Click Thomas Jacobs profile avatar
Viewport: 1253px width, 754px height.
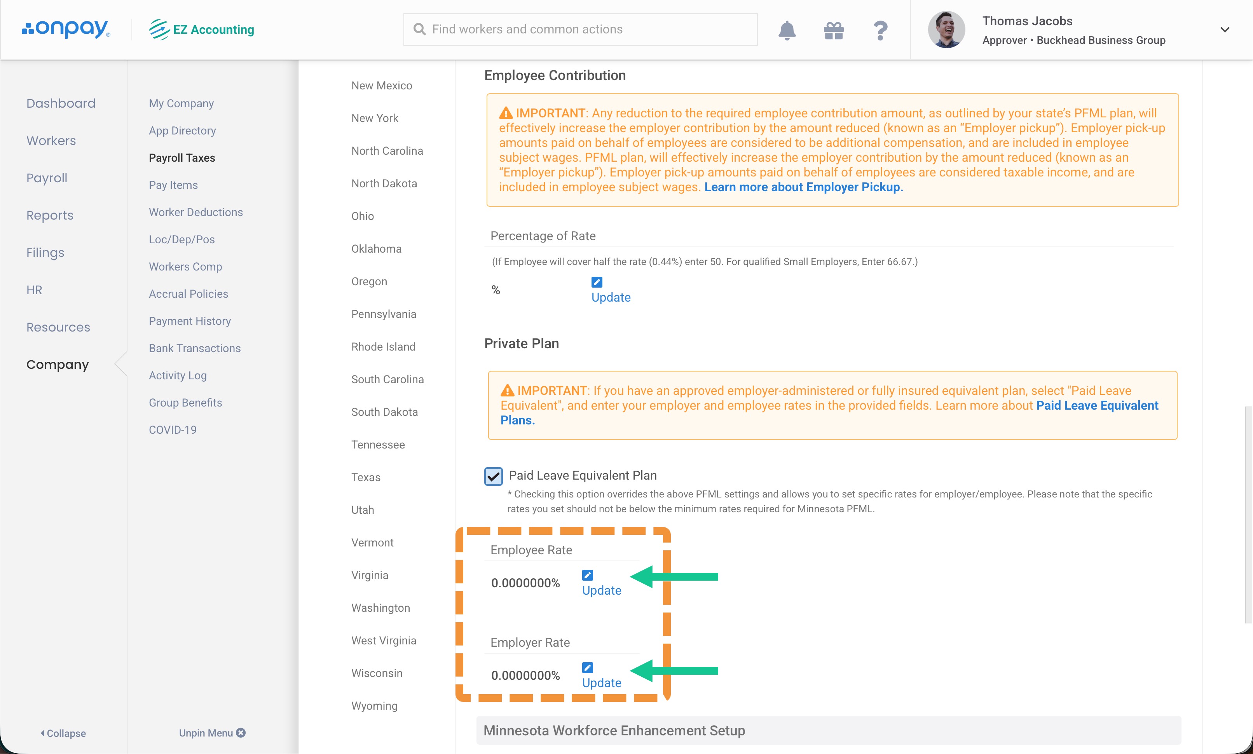pyautogui.click(x=946, y=30)
